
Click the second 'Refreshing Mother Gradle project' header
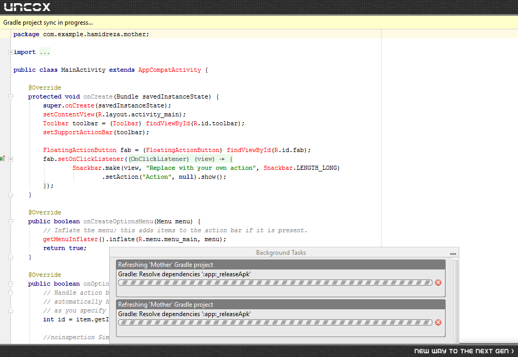point(281,305)
